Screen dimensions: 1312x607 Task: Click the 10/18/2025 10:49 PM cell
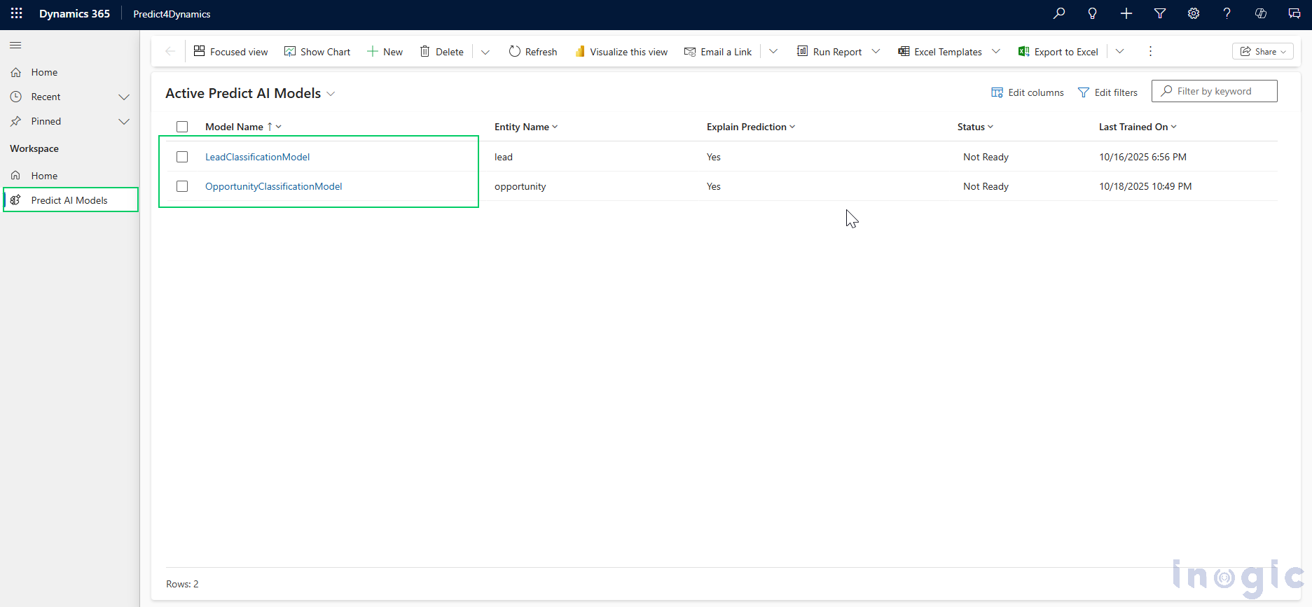pos(1145,186)
